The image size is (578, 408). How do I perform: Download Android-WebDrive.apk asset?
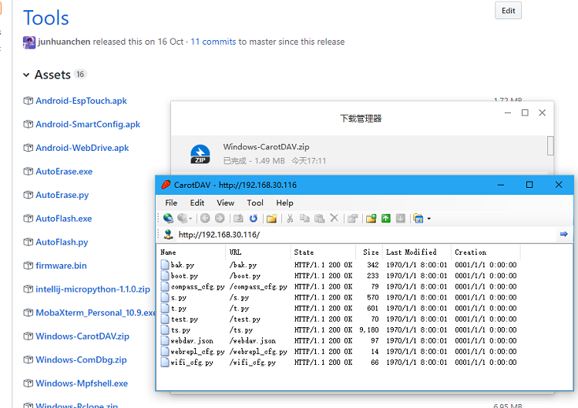point(82,148)
